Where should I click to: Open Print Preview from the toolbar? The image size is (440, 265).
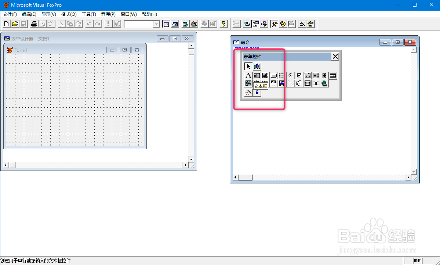(x=42, y=24)
